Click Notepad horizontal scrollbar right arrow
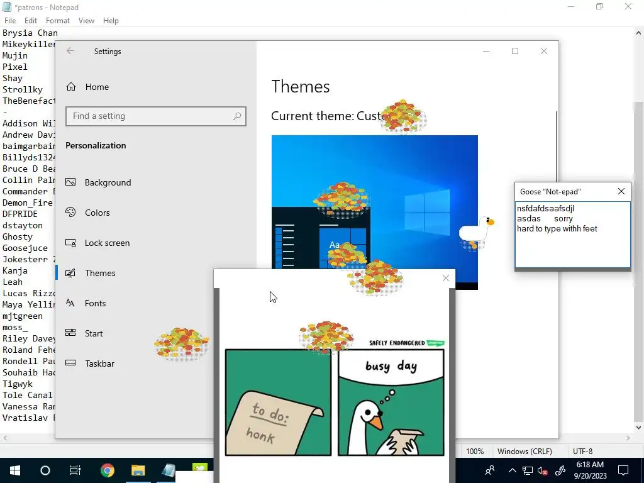The image size is (644, 483). [628, 438]
